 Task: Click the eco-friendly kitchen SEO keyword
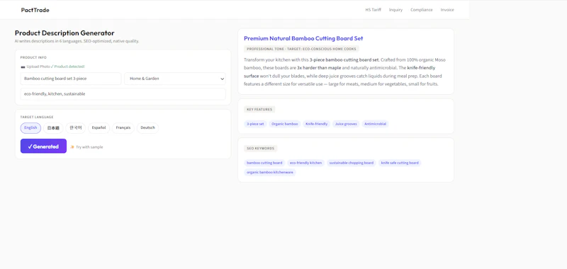(x=305, y=163)
